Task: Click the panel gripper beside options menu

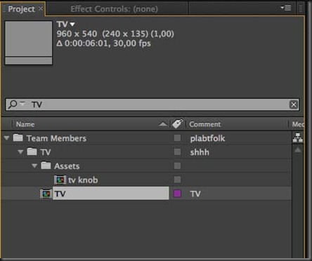Action: coord(301,8)
